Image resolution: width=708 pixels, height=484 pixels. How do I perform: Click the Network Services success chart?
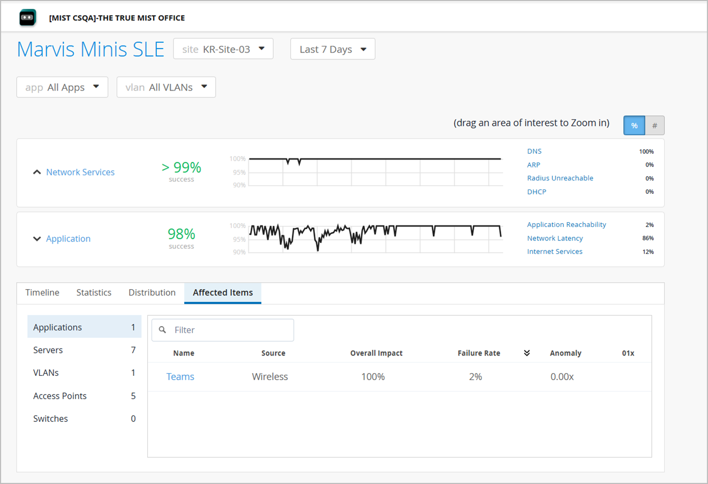[x=375, y=172]
